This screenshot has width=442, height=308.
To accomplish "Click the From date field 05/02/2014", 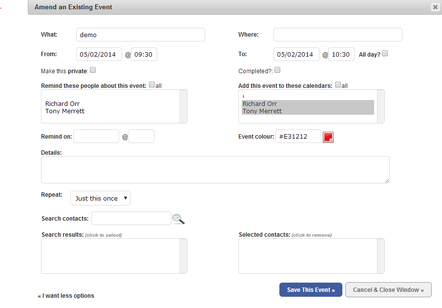I will click(x=99, y=54).
